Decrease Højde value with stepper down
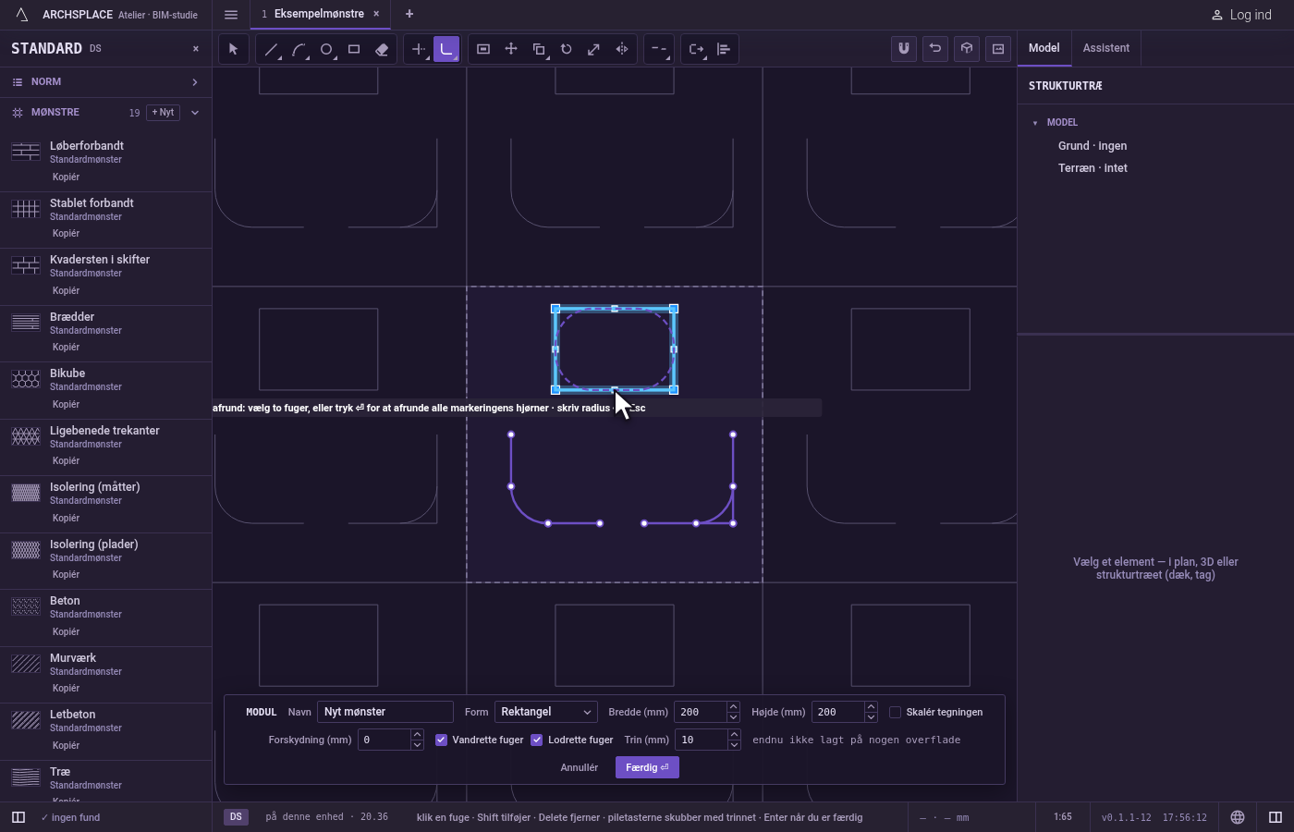Image resolution: width=1294 pixels, height=832 pixels. coord(871,717)
